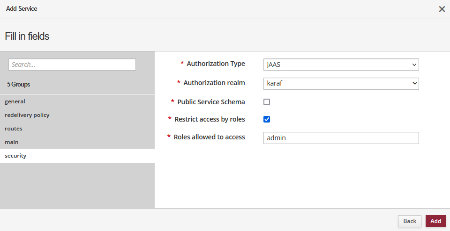450x231 pixels.
Task: Switch to the routes group
Action: point(14,129)
